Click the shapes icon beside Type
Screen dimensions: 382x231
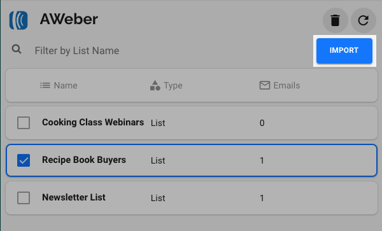[155, 85]
